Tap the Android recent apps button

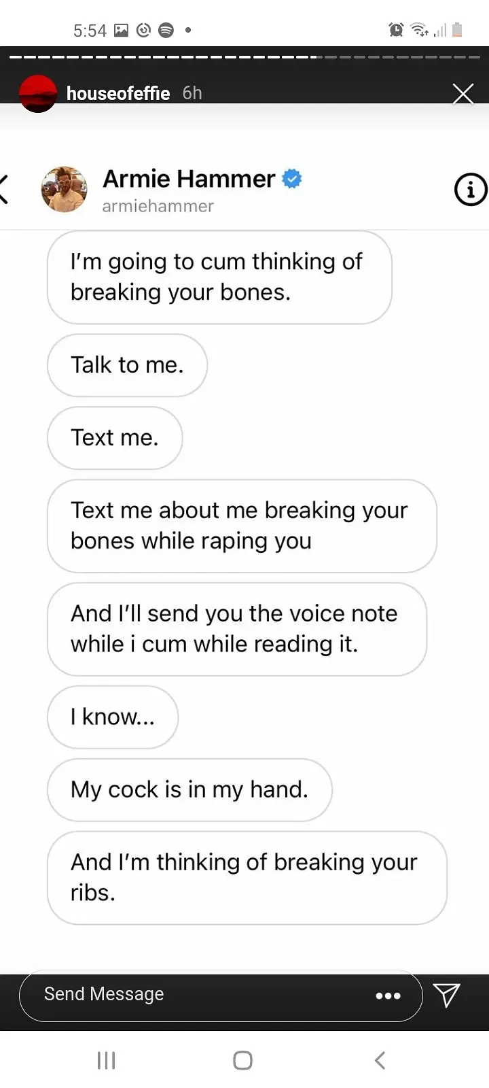107,1060
